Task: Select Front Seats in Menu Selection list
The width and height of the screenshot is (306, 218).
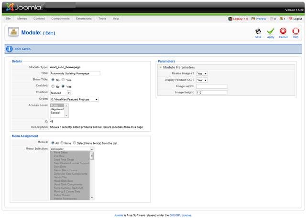Action: [x=70, y=152]
